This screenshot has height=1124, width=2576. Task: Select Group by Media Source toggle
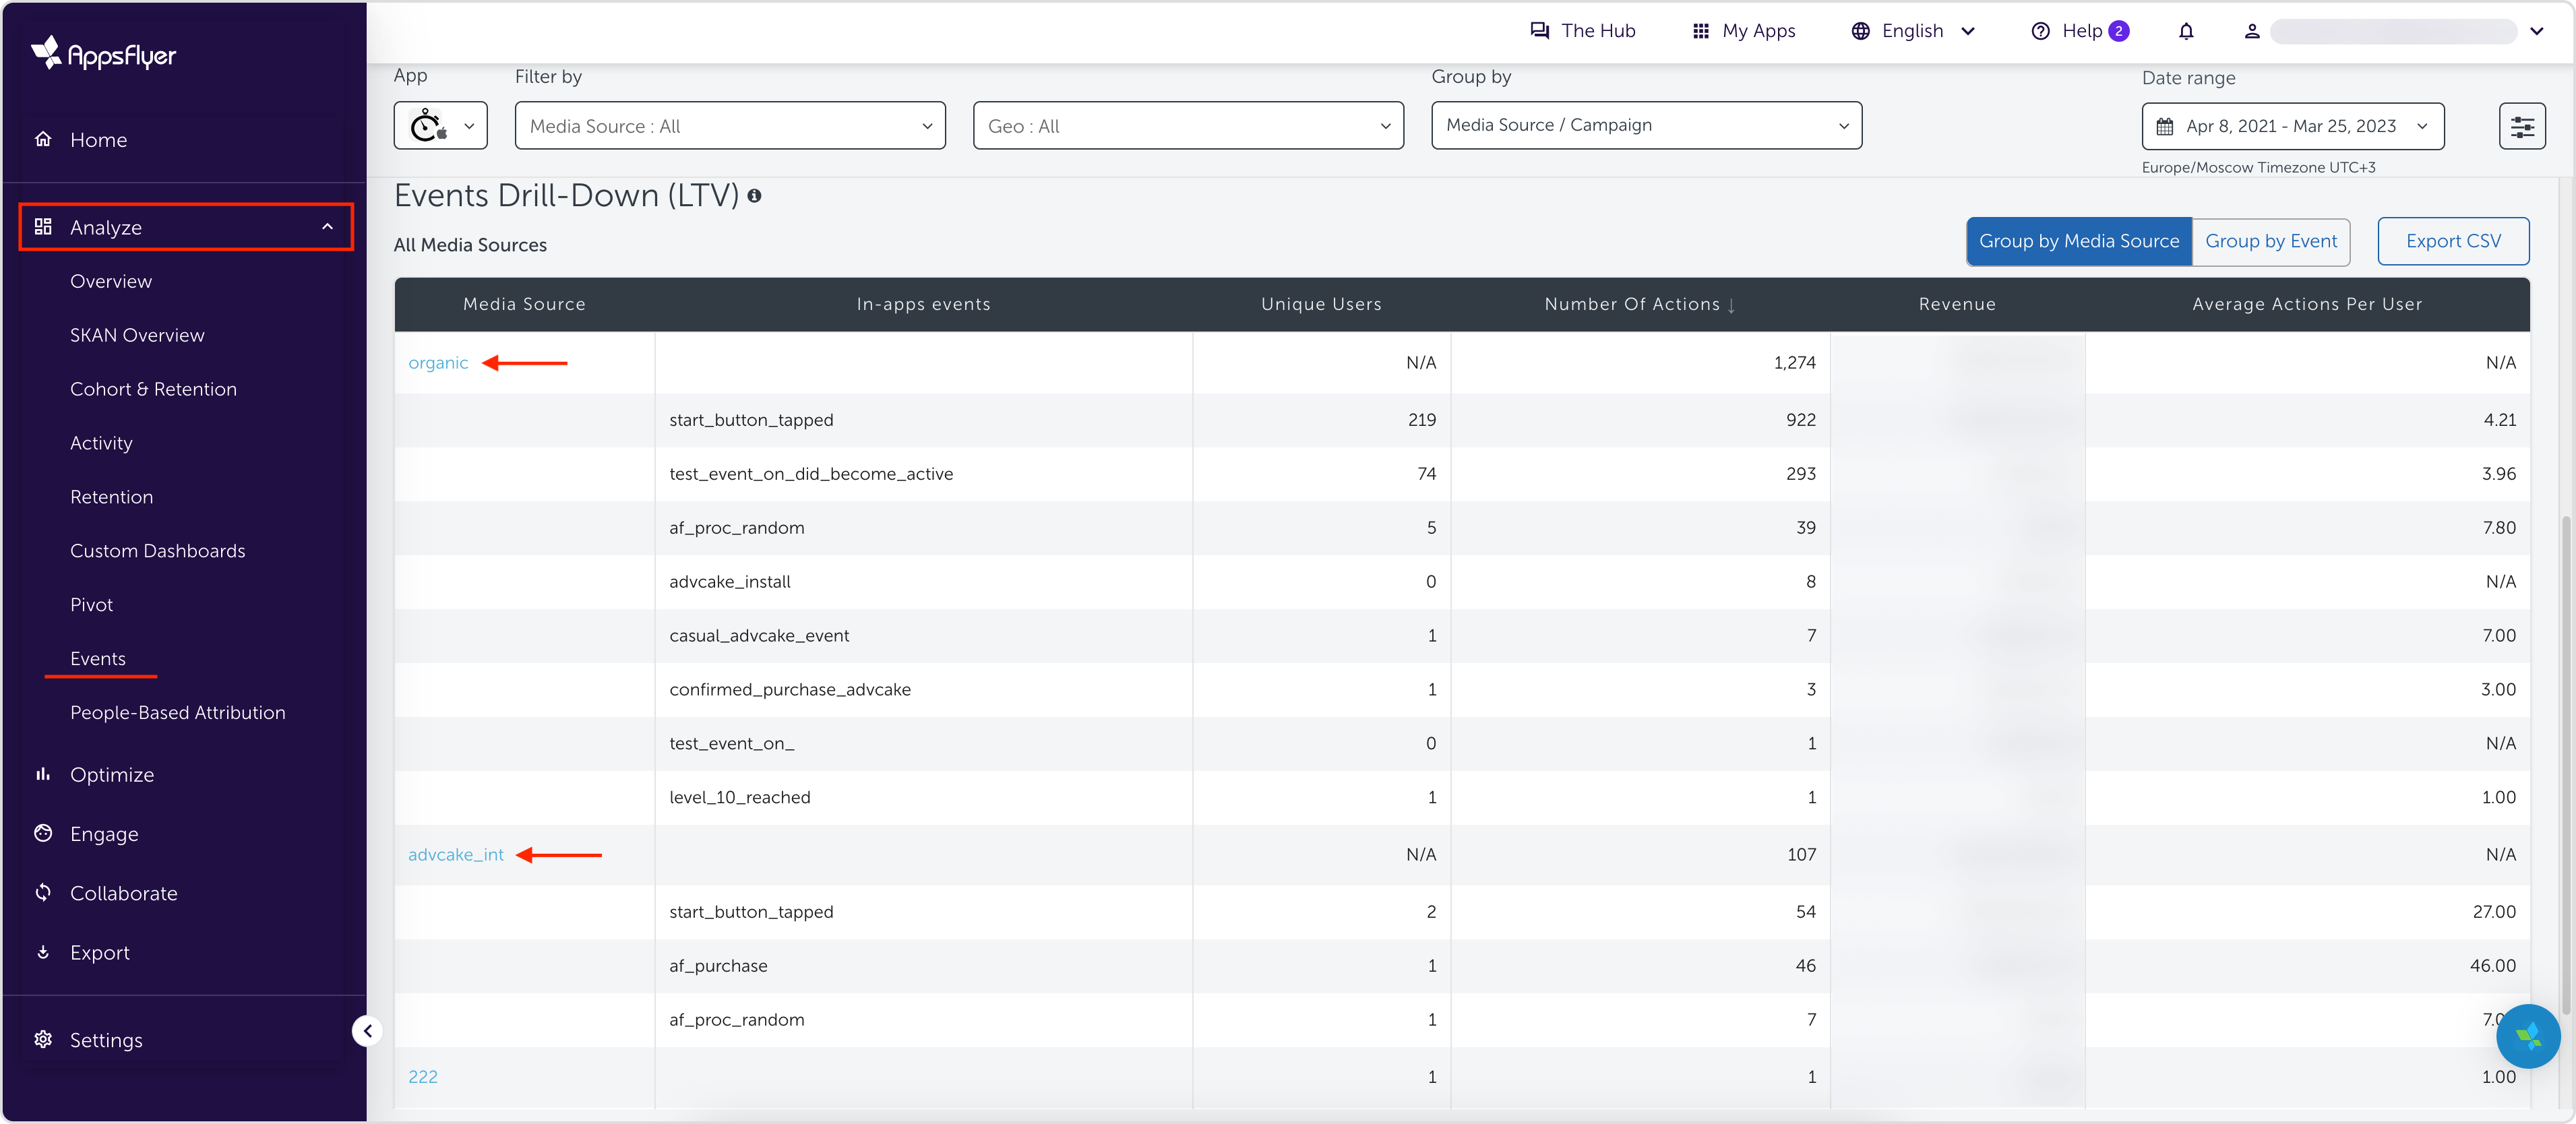[2078, 241]
